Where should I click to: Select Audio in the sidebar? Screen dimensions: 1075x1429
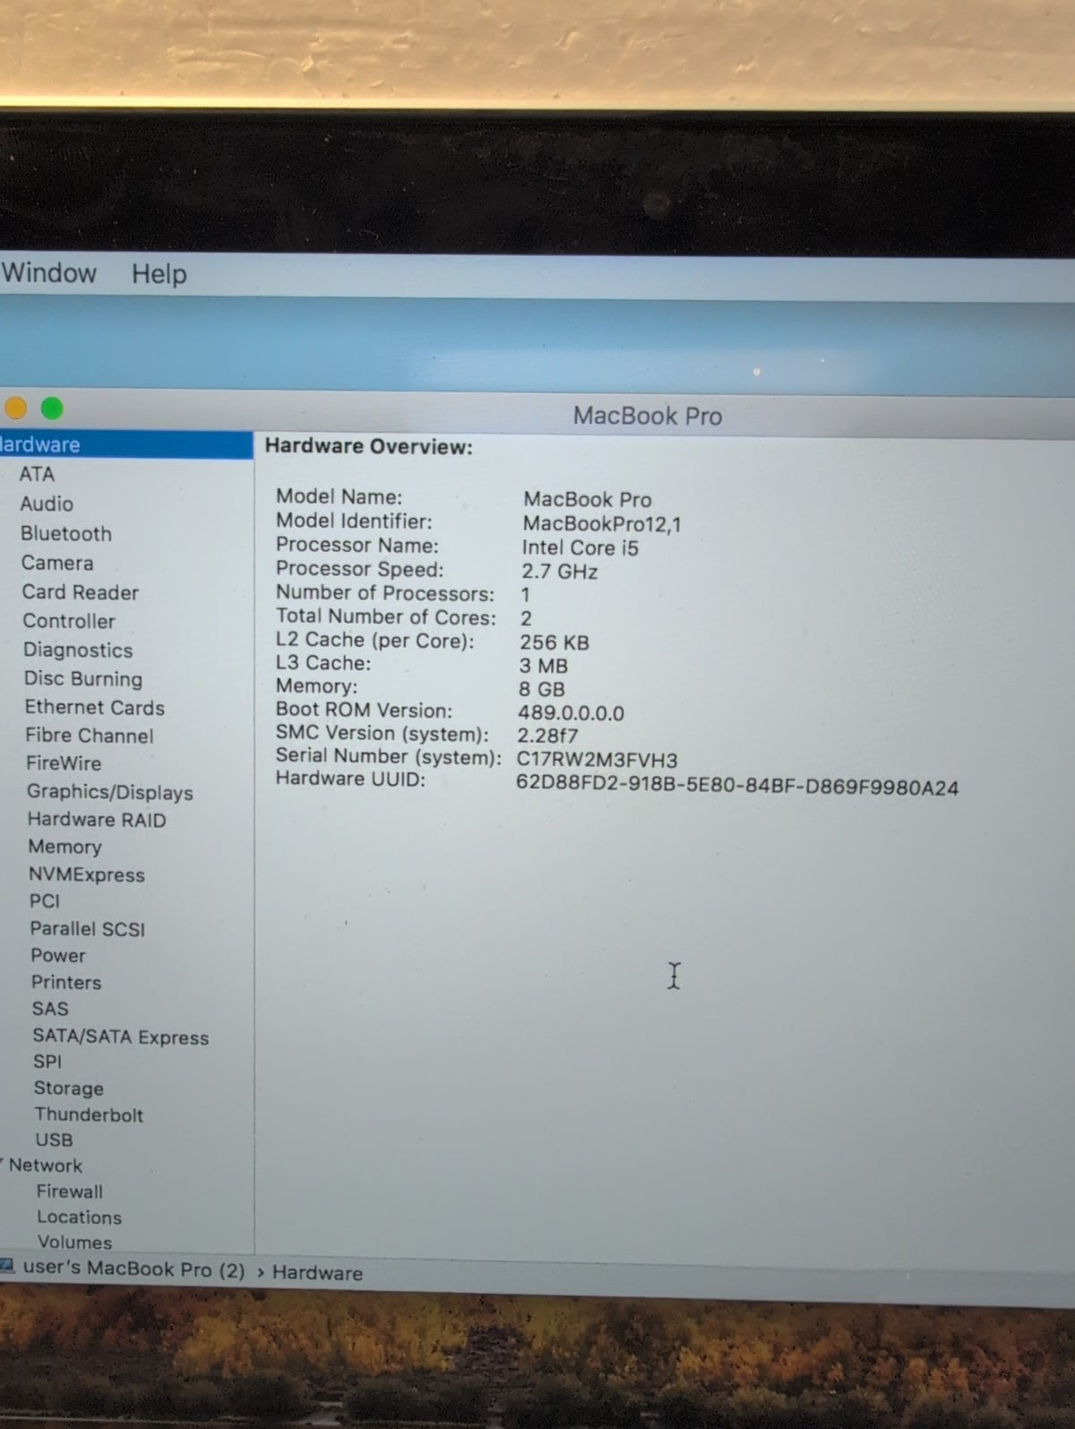point(47,504)
